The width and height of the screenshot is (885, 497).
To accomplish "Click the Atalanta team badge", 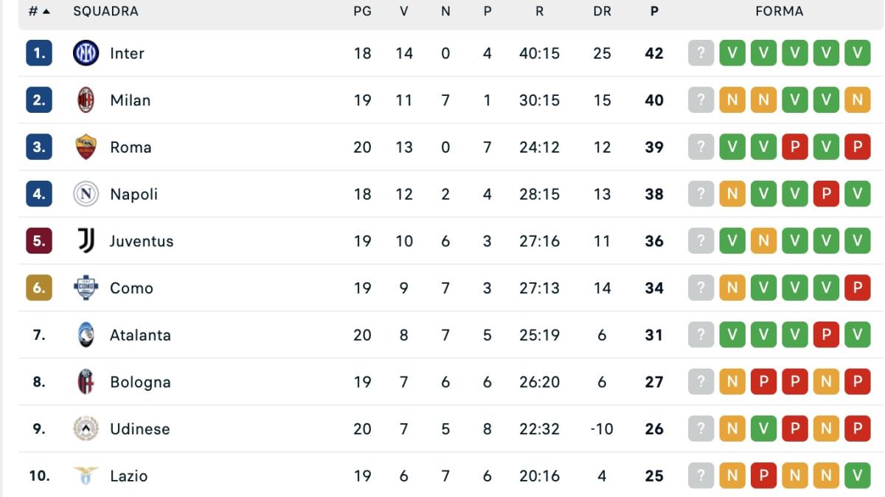I will (86, 335).
